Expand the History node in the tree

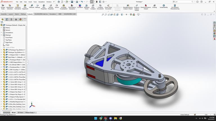click(1, 28)
